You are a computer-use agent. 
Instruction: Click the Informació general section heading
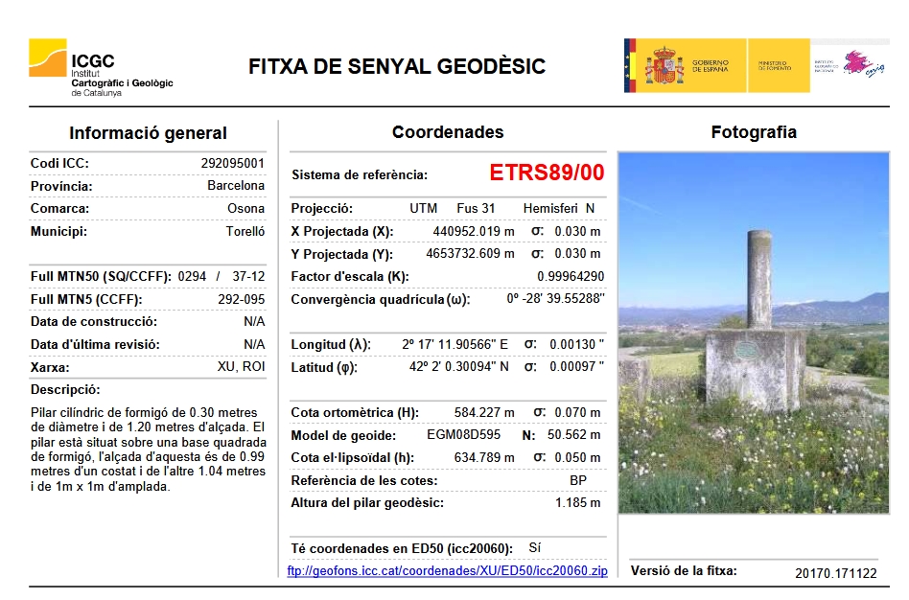click(148, 133)
